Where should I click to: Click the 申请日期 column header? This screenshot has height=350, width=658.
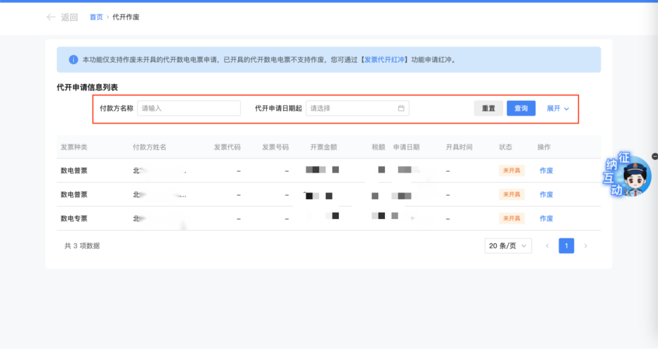[x=406, y=147]
